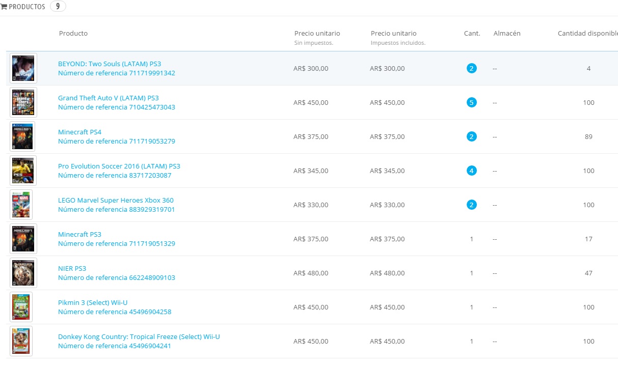This screenshot has height=366, width=618.
Task: Click the products count badge showing 9
Action: point(58,7)
